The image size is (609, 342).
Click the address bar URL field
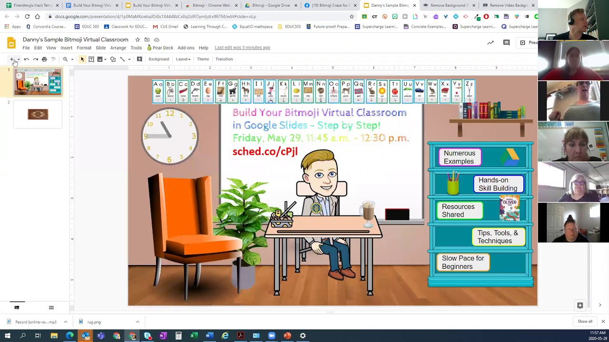point(200,17)
